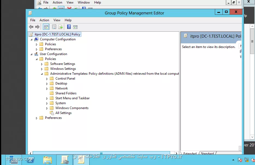Open the blue Help question-mark icon
Viewport: 255px width, 165px height.
pos(69,27)
